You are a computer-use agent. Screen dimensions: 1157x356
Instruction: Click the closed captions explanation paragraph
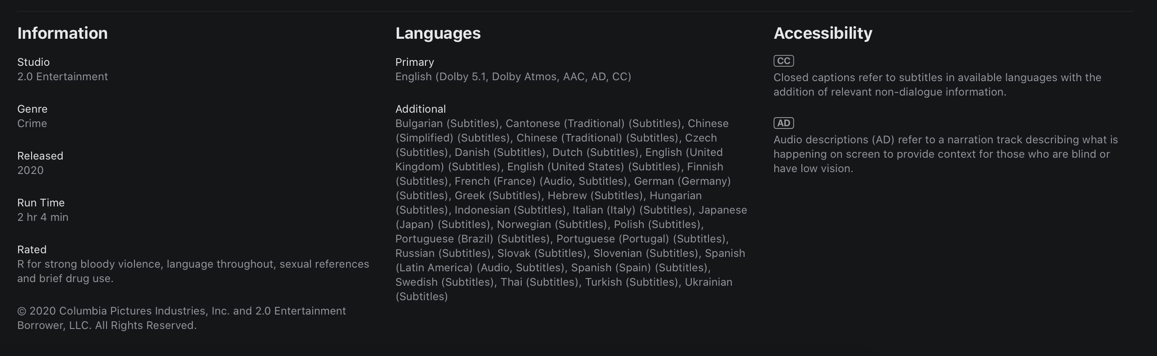tap(937, 85)
